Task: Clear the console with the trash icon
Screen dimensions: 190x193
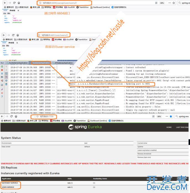Action: click(x=6, y=84)
